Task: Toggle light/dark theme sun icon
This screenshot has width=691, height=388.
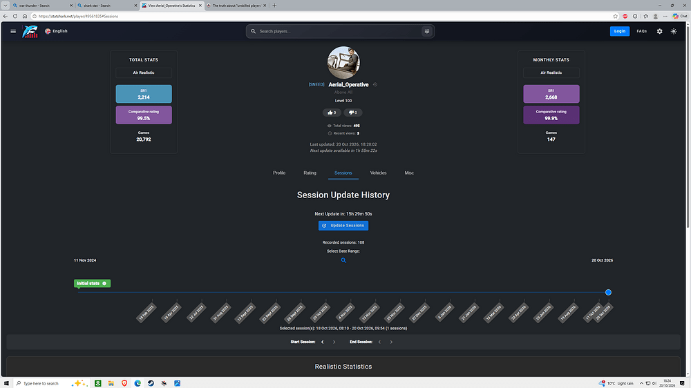Action: [674, 31]
